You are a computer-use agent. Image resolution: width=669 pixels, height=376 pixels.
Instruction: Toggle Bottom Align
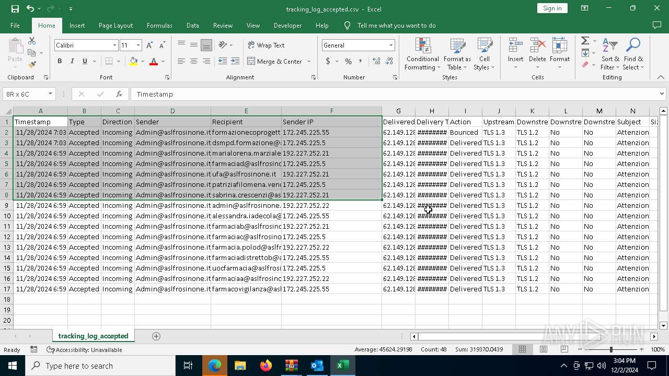tap(206, 45)
